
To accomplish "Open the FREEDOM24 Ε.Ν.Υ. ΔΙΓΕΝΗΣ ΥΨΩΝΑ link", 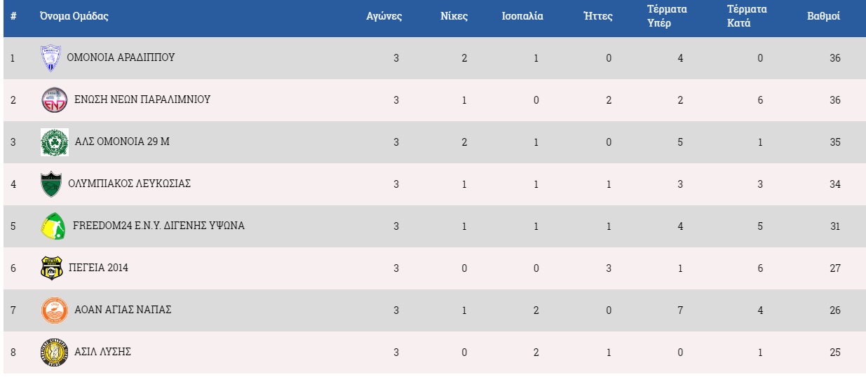I will tap(158, 226).
